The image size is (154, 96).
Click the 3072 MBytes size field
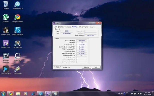coord(67,33)
